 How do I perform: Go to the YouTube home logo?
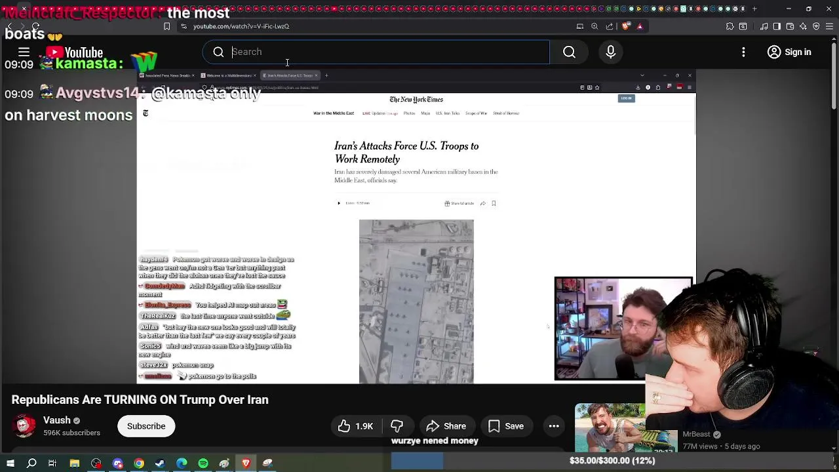(74, 52)
